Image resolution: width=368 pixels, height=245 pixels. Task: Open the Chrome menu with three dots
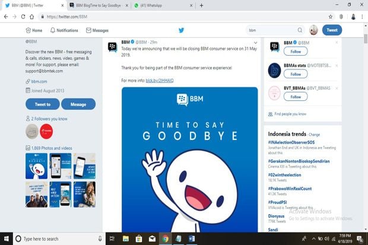click(362, 17)
